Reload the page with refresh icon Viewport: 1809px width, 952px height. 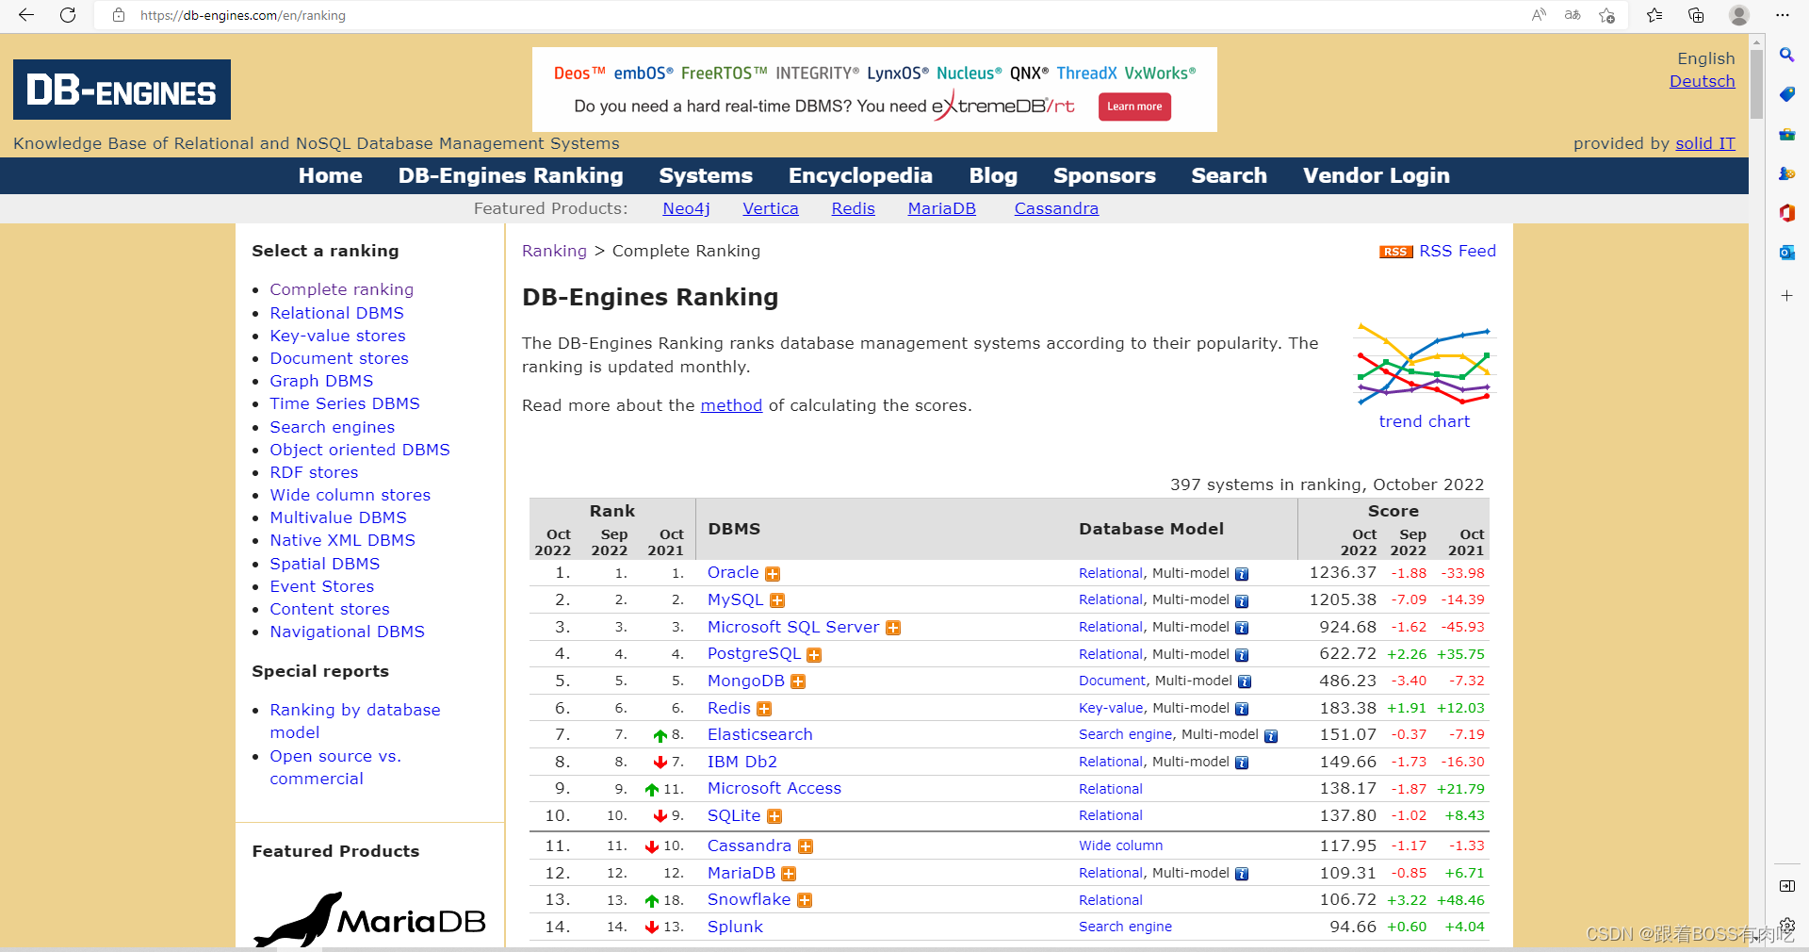(x=68, y=15)
